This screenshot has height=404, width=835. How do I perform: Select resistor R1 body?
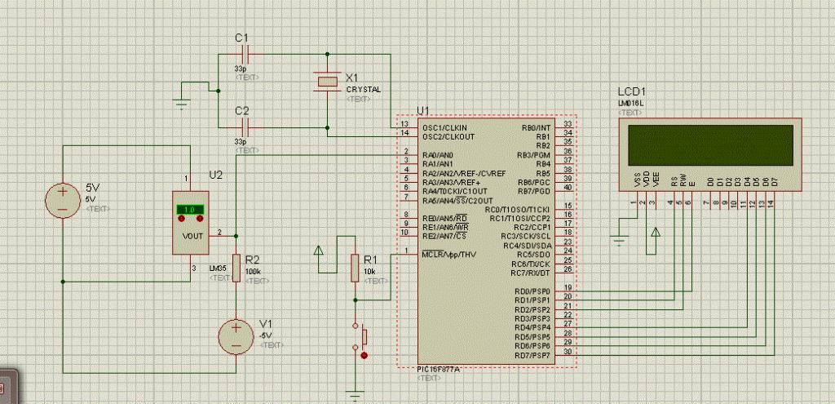pyautogui.click(x=355, y=268)
